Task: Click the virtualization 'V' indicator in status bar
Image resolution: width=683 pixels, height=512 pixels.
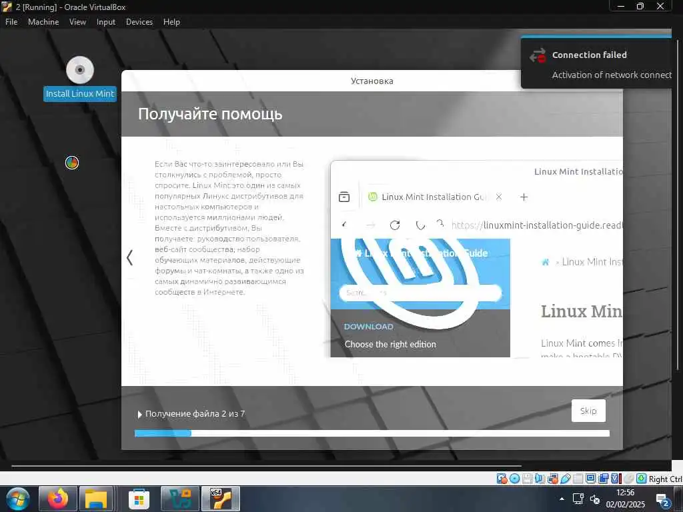Action: (616, 479)
